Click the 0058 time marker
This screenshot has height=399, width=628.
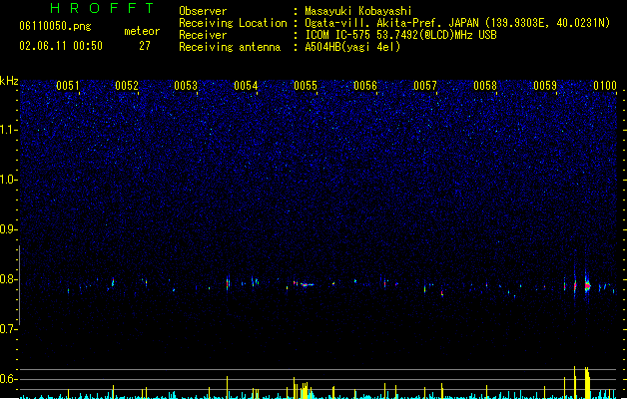point(485,86)
